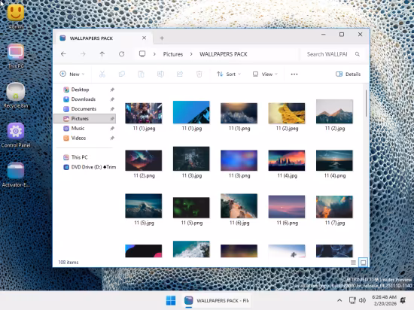Screen dimensions: 414x310
Task: Click the Paste toolbar icon
Action: click(x=141, y=74)
